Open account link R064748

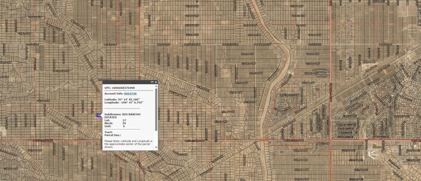130,94
